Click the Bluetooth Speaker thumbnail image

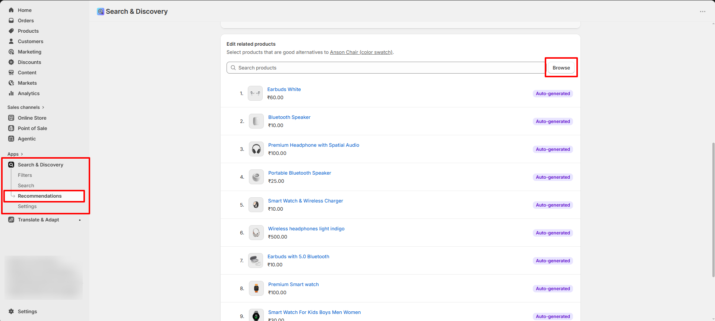pyautogui.click(x=256, y=121)
